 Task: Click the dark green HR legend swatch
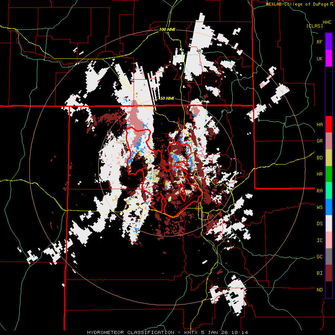pyautogui.click(x=329, y=174)
